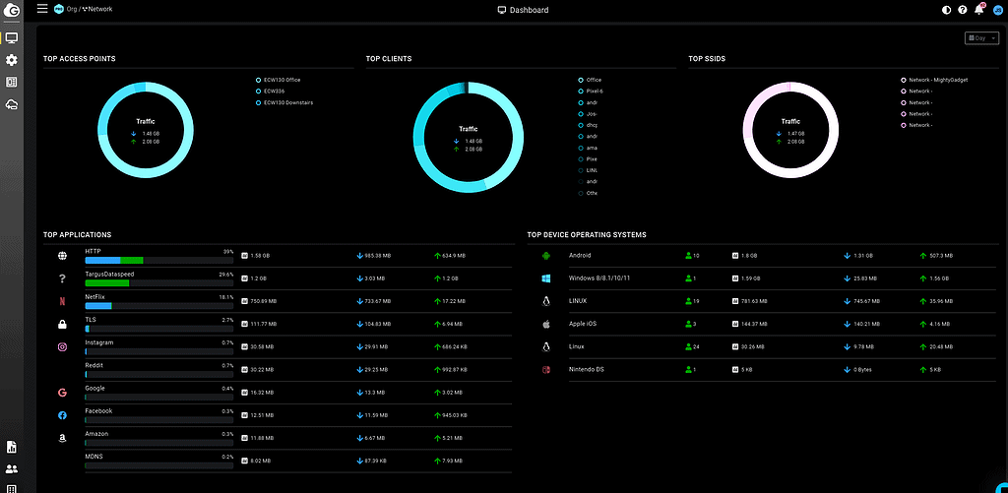Viewport: 1008px width, 493px height.
Task: Open the settings gear in sidebar
Action: pos(12,61)
